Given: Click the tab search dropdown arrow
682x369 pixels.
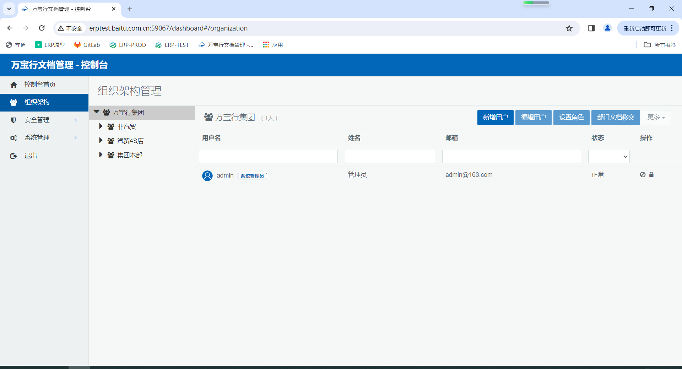Looking at the screenshot, I should 9,9.
